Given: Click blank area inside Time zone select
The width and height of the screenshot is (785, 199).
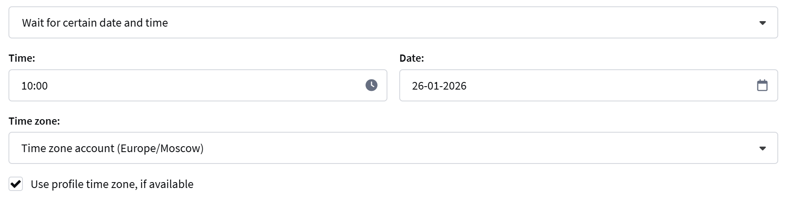Looking at the screenshot, I should 424,148.
